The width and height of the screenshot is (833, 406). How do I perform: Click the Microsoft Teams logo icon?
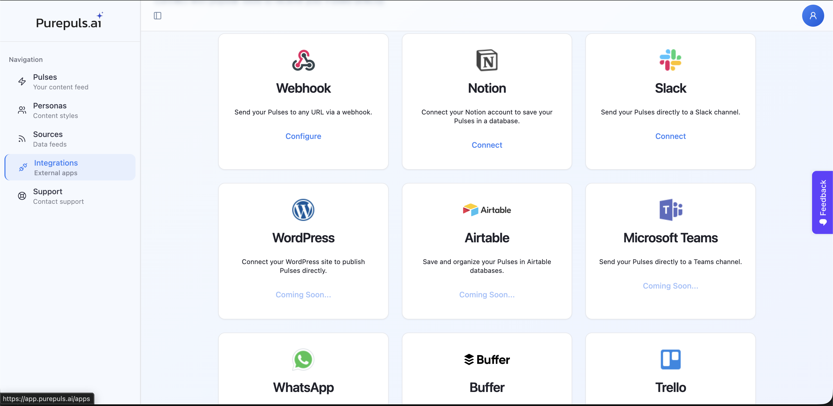coord(670,210)
